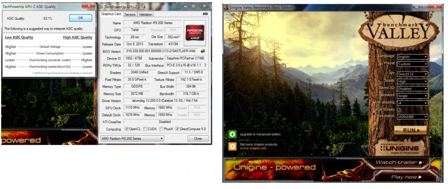Screen dimensions: 448x189
Task: Uncheck the Full Screen checkbox in Valley
Action: [x=399, y=110]
